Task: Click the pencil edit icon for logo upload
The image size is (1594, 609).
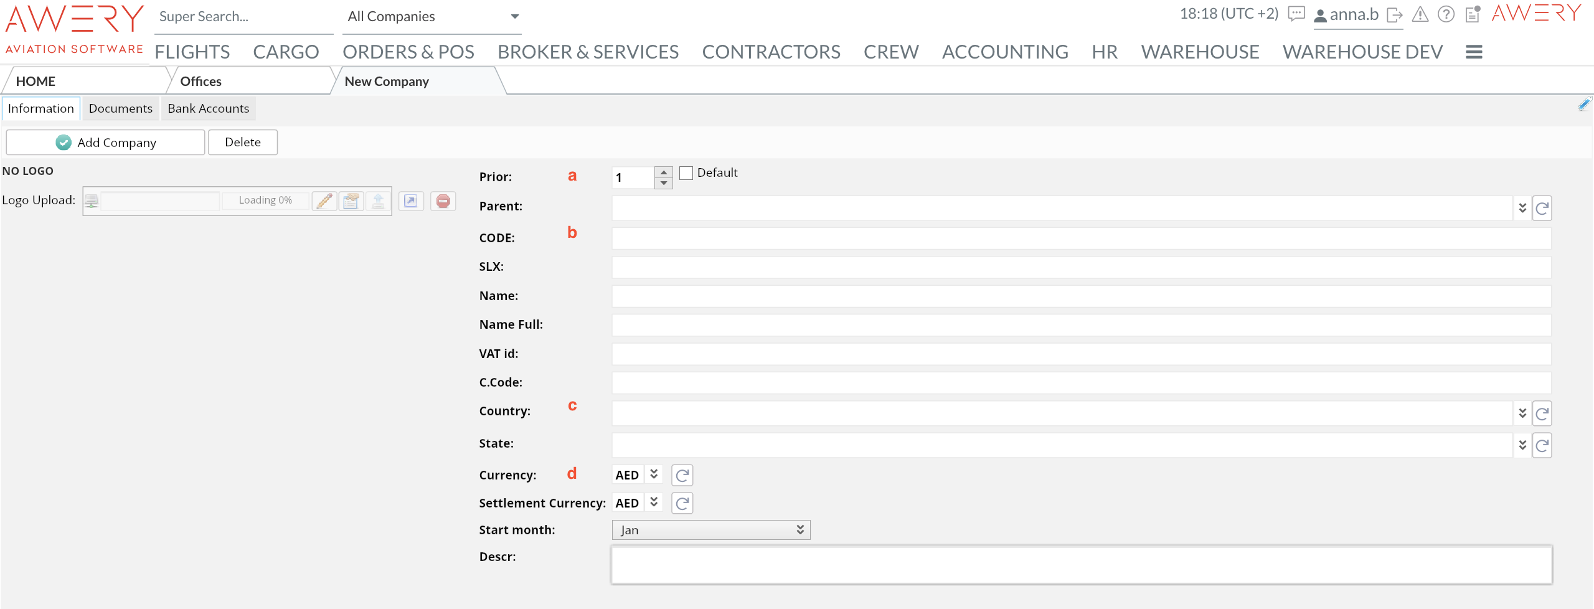Action: (324, 201)
